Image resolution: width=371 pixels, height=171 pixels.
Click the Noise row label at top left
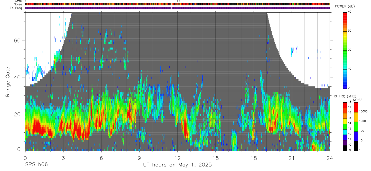(18, 4)
